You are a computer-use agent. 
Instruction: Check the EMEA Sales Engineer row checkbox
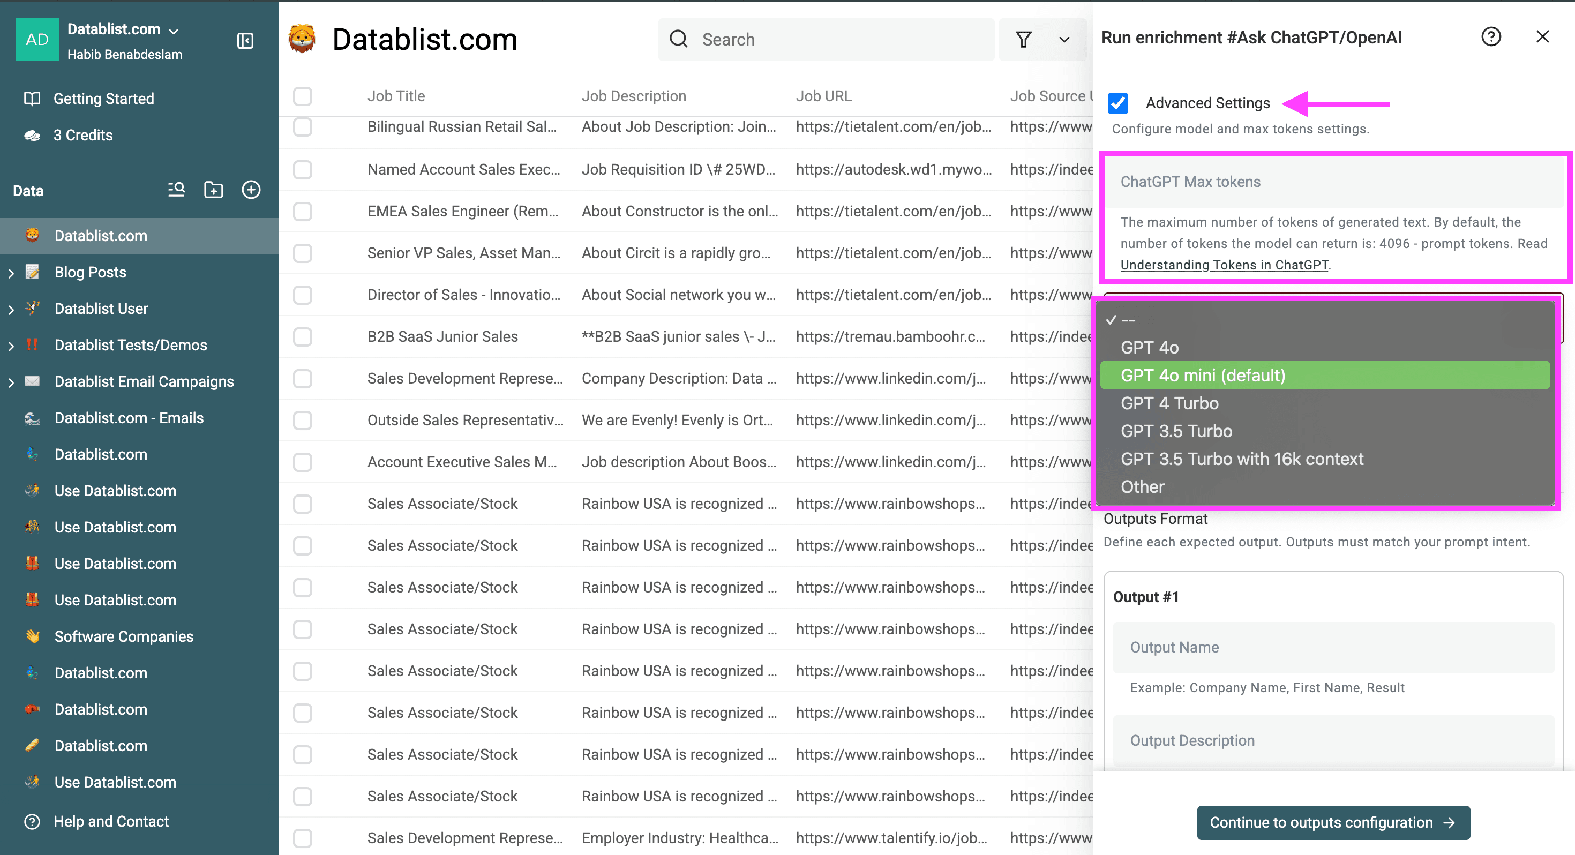pos(303,211)
